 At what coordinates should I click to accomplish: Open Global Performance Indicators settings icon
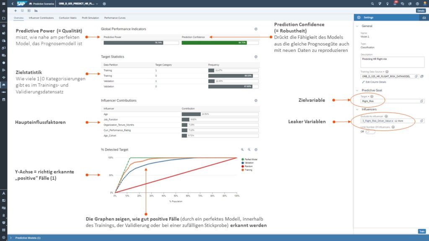(x=256, y=29)
